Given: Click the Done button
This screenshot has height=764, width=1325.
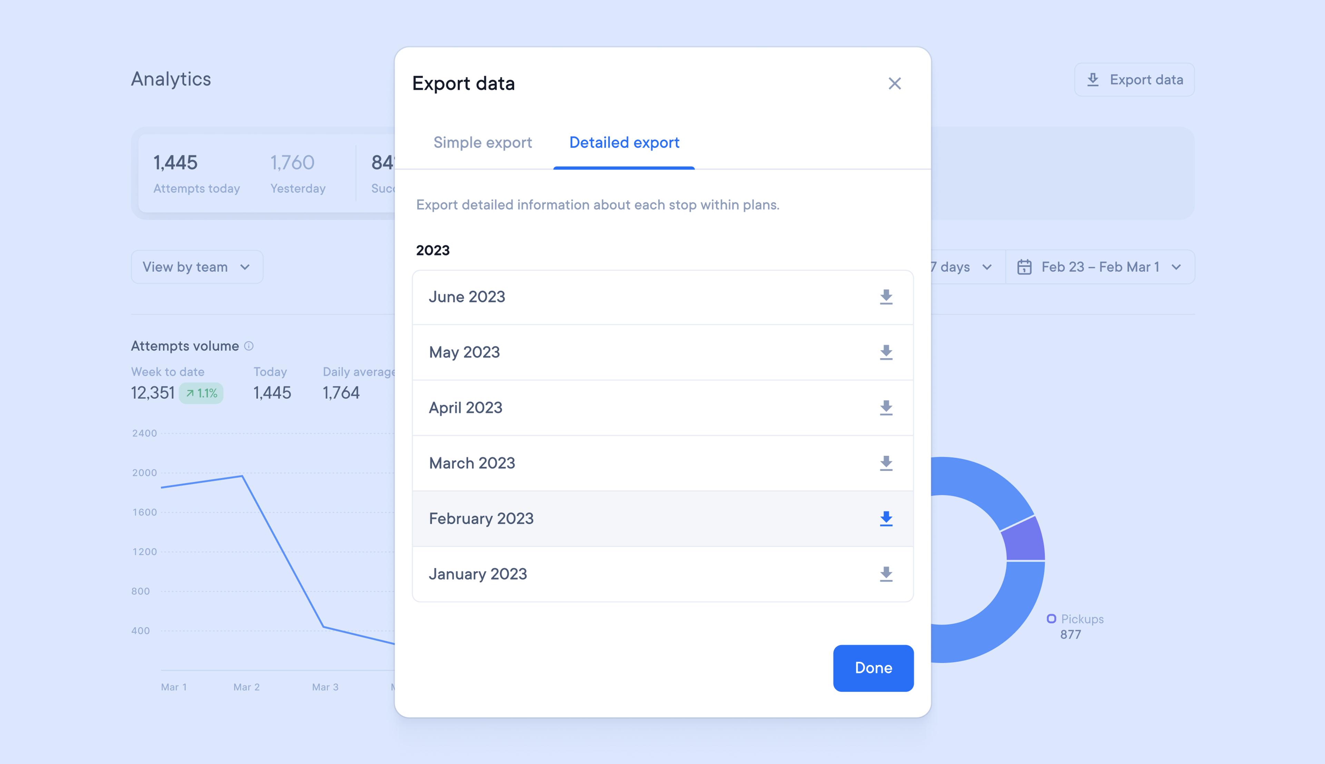Looking at the screenshot, I should click(x=873, y=668).
